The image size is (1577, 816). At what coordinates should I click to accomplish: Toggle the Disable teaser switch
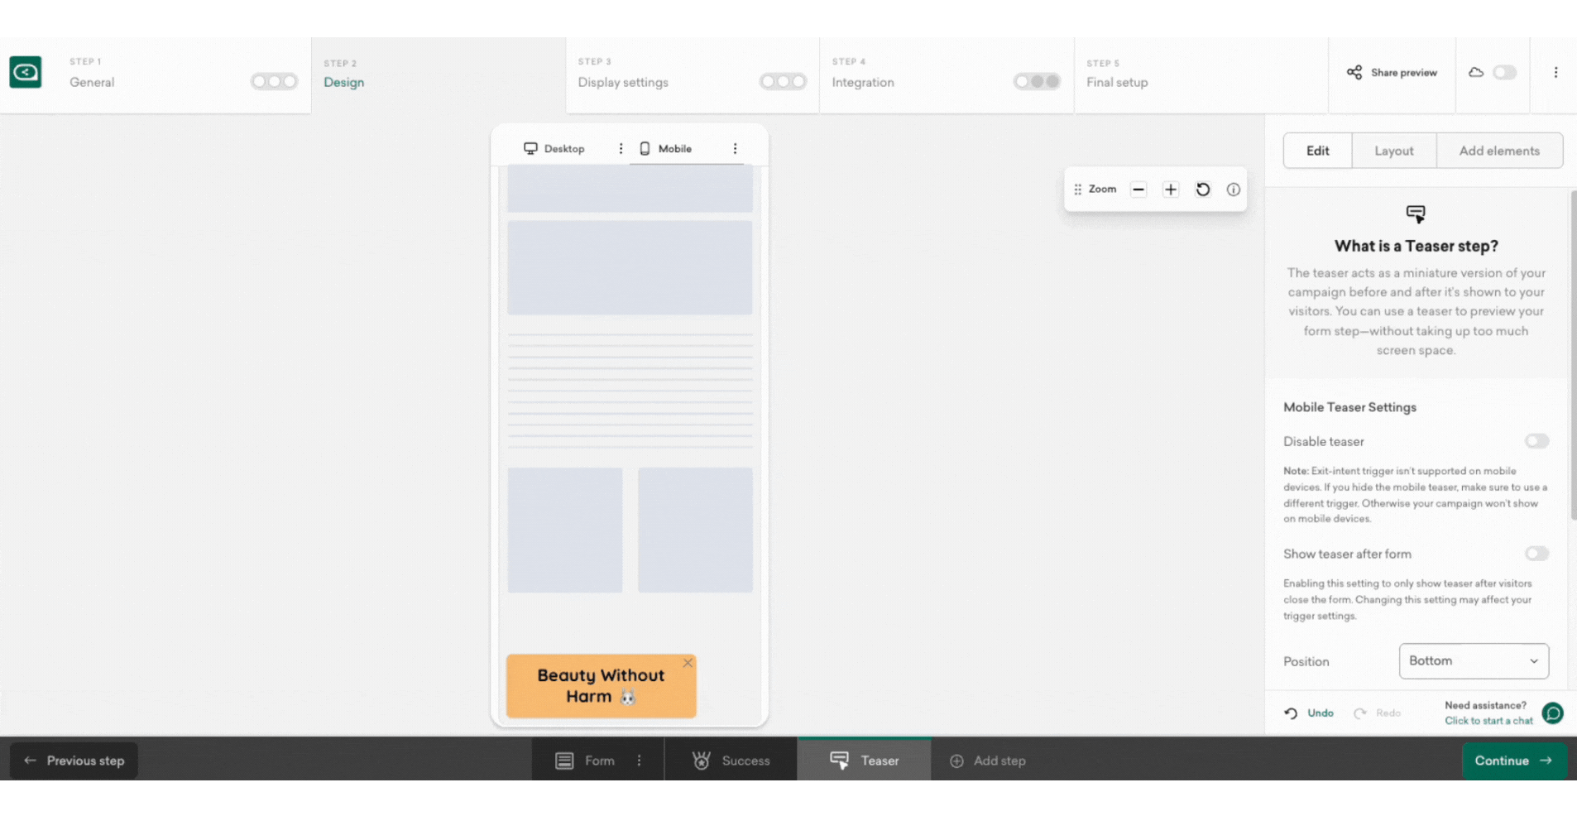(x=1536, y=441)
